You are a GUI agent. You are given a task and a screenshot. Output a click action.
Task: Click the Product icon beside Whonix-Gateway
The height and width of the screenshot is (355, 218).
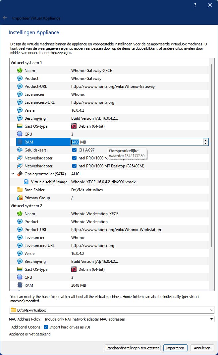tap(20, 78)
